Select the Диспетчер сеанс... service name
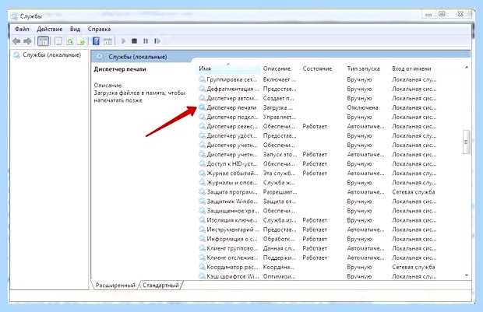 (x=232, y=127)
